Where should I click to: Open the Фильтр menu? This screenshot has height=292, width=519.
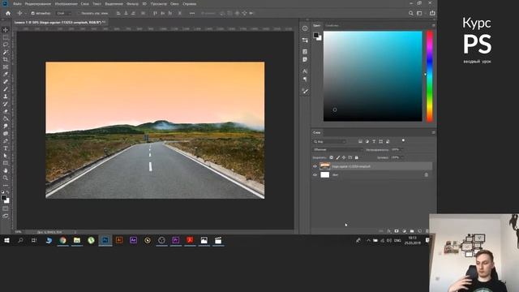[x=132, y=4]
